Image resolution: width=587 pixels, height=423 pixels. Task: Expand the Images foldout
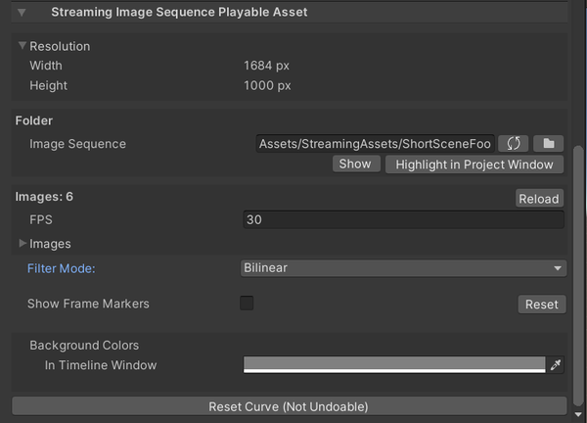coord(23,244)
